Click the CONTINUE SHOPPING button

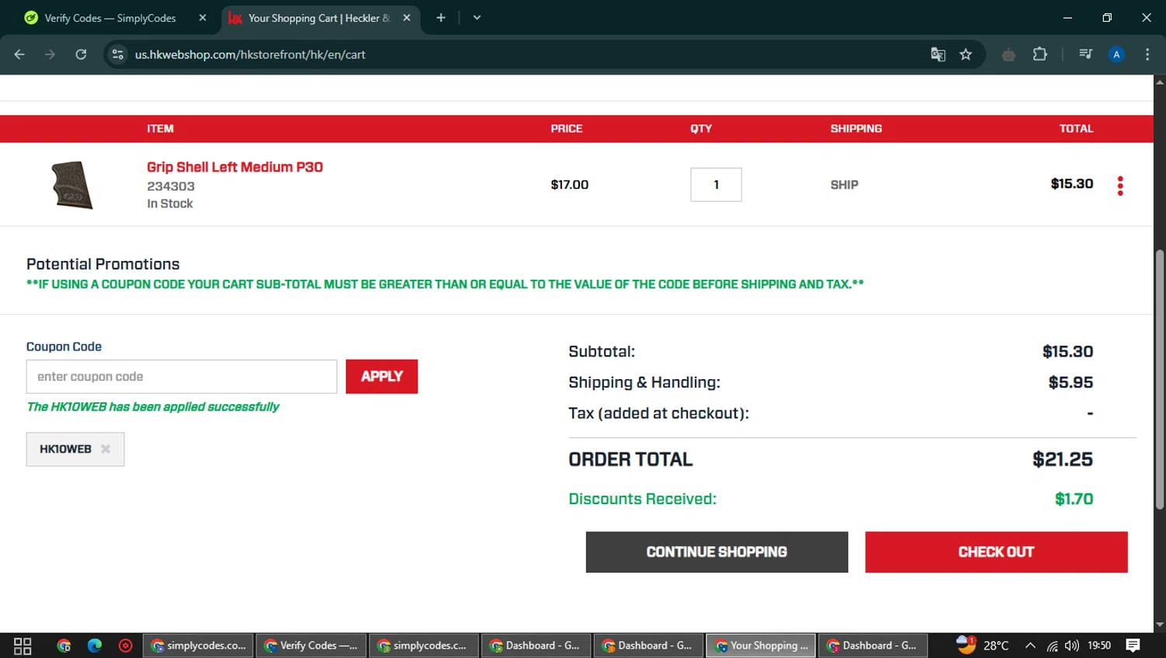click(717, 552)
